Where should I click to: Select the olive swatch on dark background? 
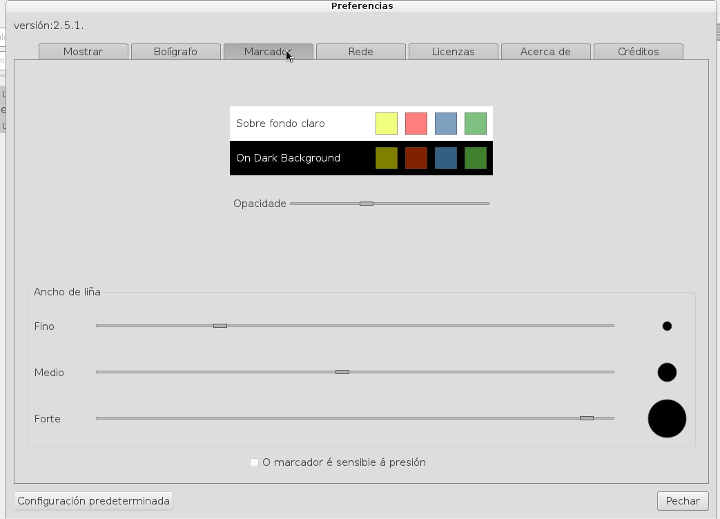(x=387, y=158)
